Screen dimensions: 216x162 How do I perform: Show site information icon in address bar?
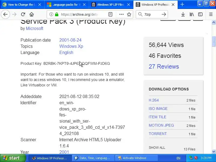(x=51, y=14)
